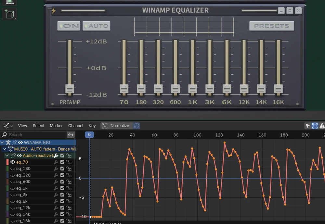The height and width of the screenshot is (224, 325).
Task: Toggle the Normalize button
Action: click(x=116, y=126)
